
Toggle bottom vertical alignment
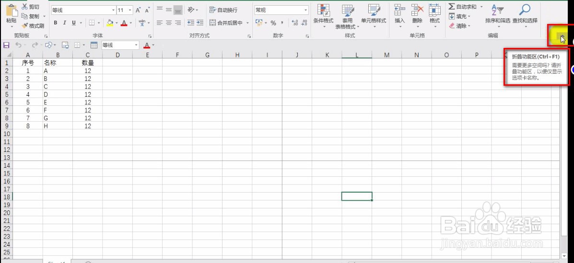coord(178,10)
